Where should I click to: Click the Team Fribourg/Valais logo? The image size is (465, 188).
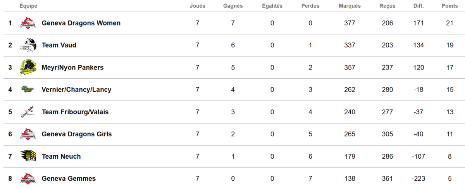click(28, 112)
